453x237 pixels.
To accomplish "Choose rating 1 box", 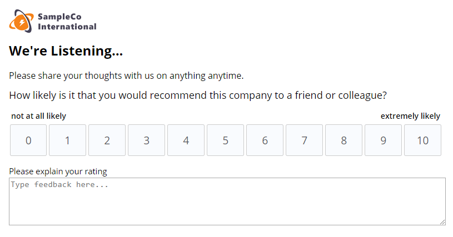I will click(x=68, y=140).
